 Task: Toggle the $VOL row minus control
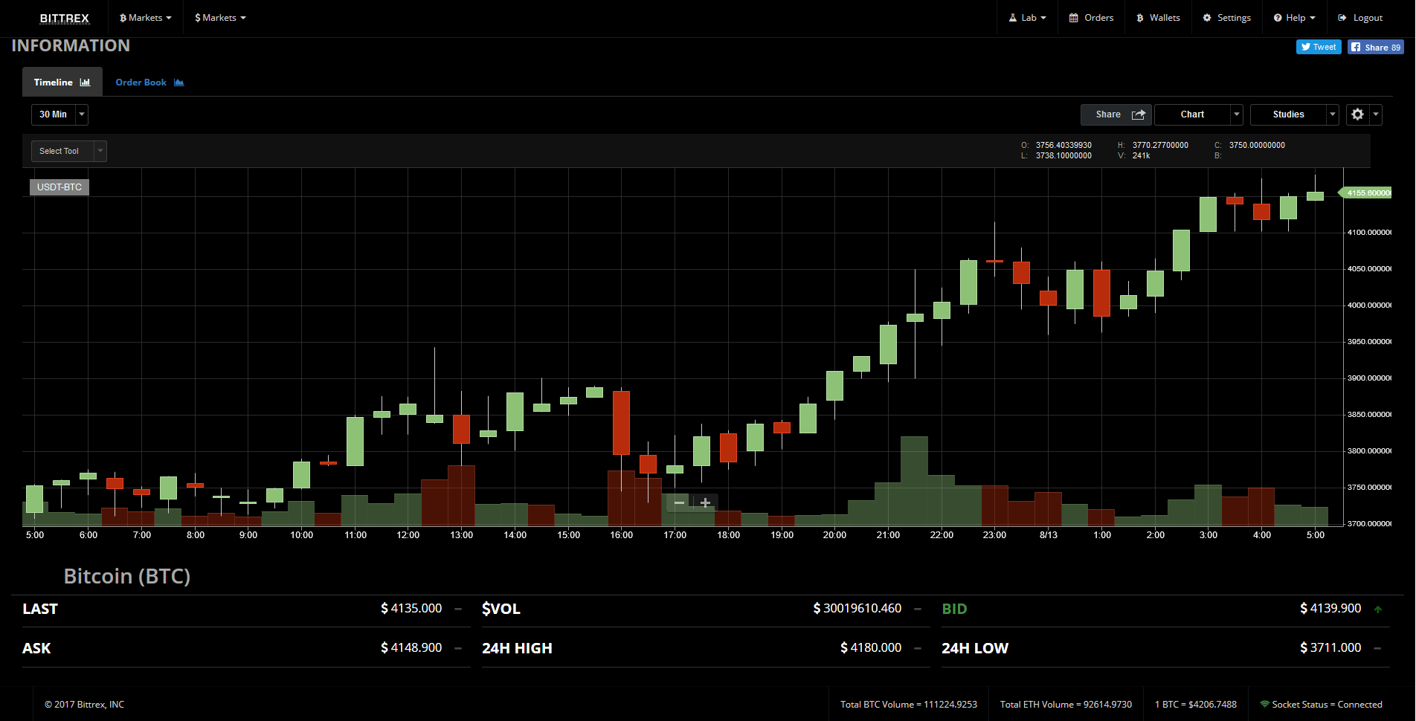pyautogui.click(x=917, y=608)
